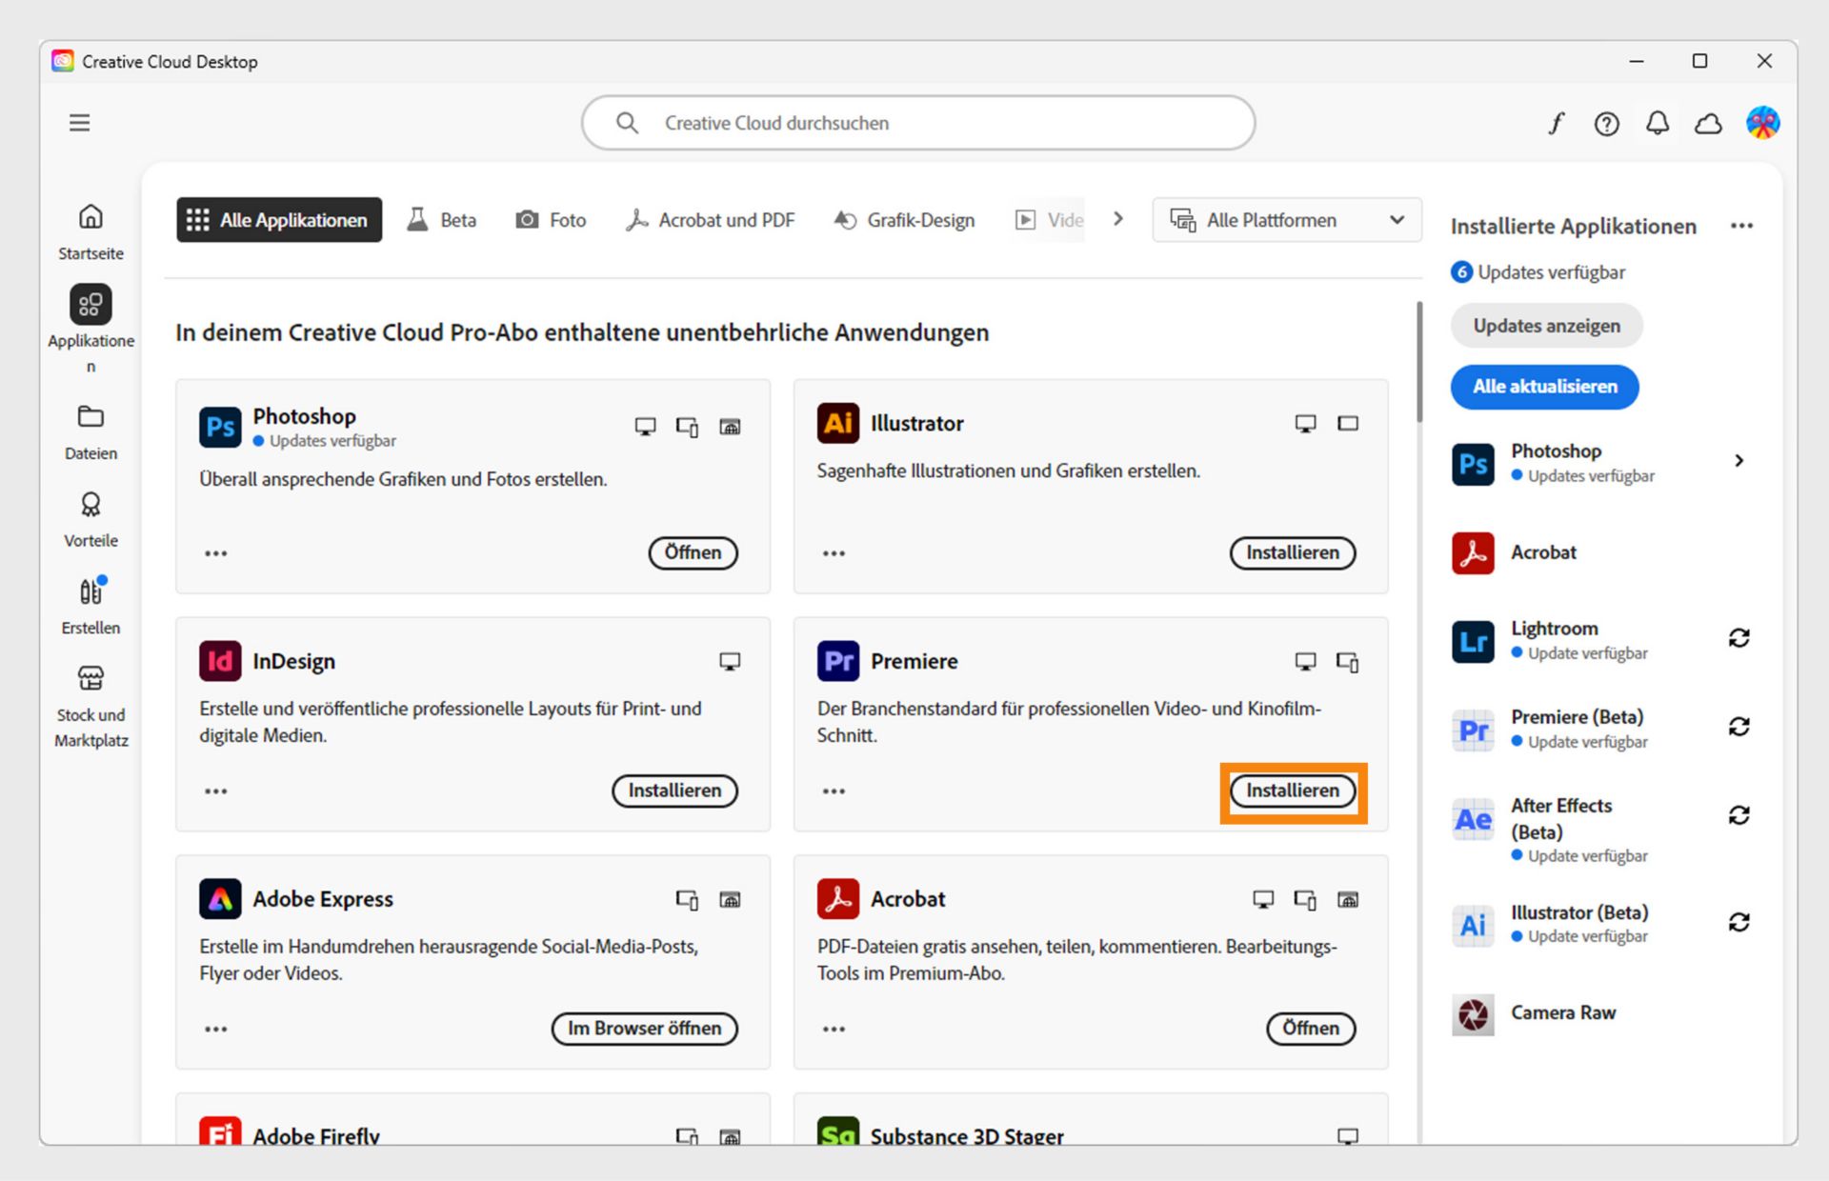Click Premiere (Beta) name in installed list
This screenshot has height=1181, width=1829.
[1577, 717]
